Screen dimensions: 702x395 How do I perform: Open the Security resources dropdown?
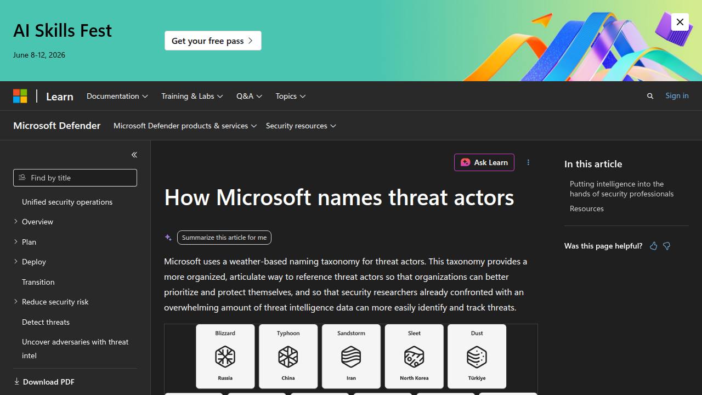[x=301, y=126]
